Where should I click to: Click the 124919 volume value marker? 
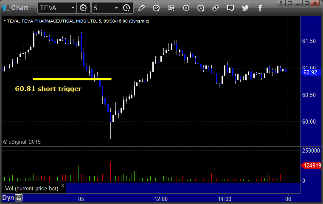pos(311,165)
